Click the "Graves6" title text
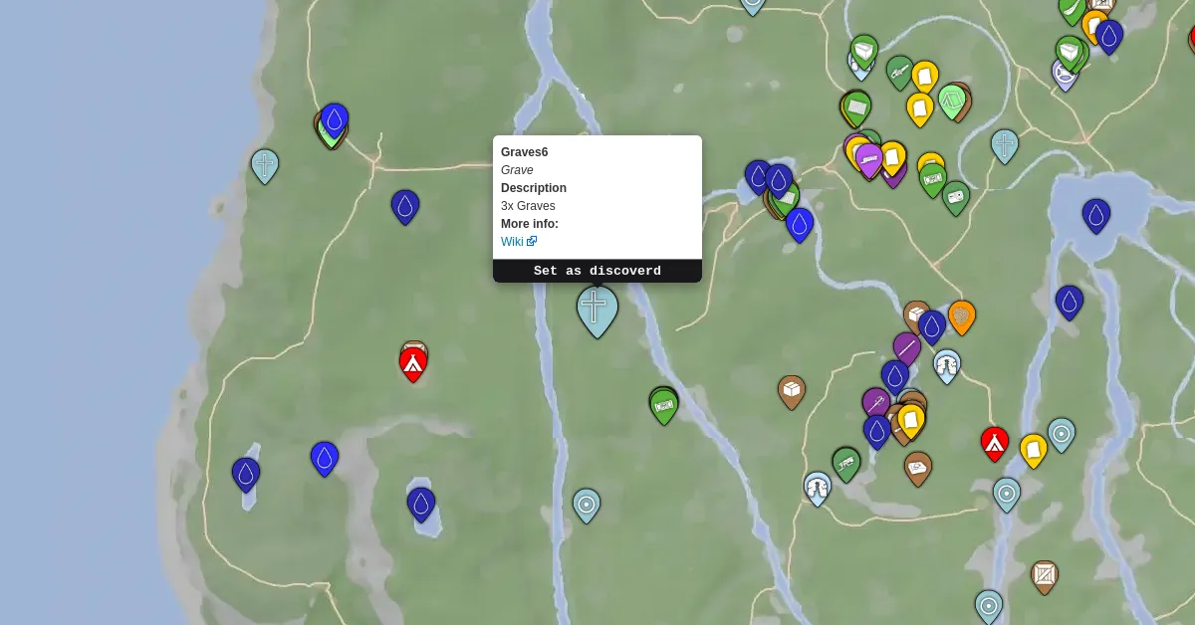Screen dimensions: 1195x625 point(525,152)
